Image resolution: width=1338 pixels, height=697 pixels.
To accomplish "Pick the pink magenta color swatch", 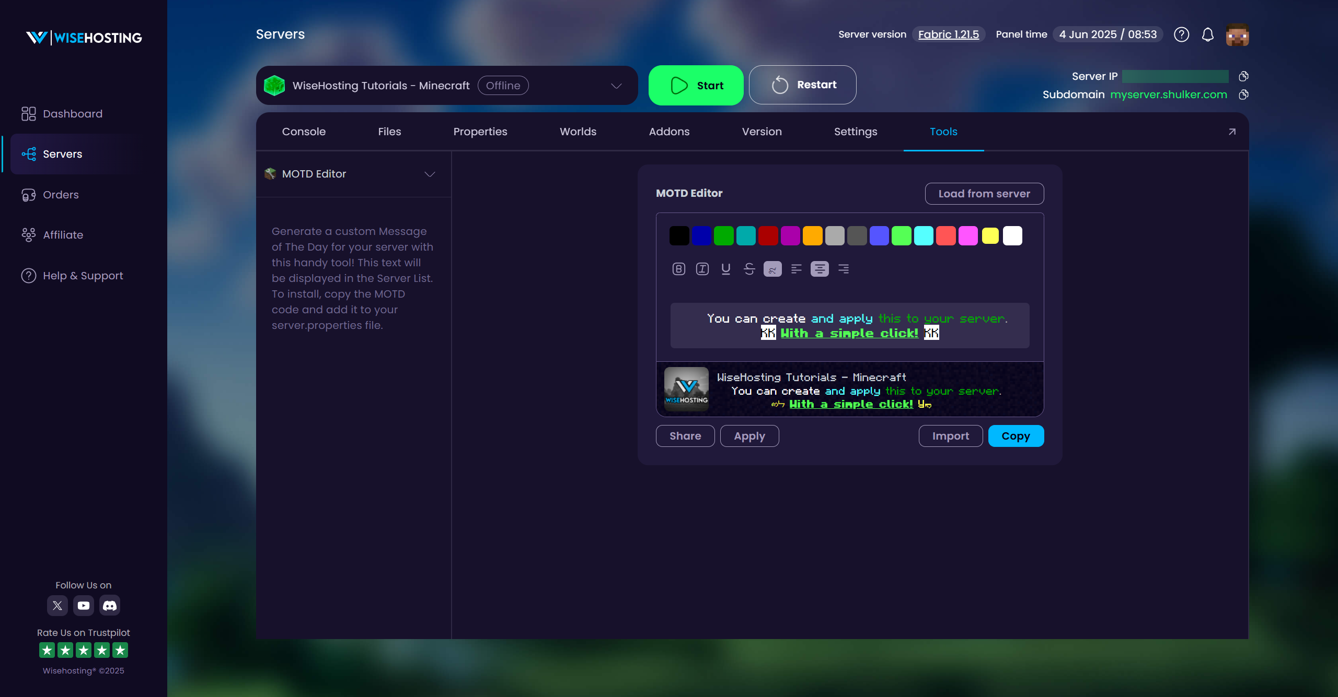I will (968, 235).
